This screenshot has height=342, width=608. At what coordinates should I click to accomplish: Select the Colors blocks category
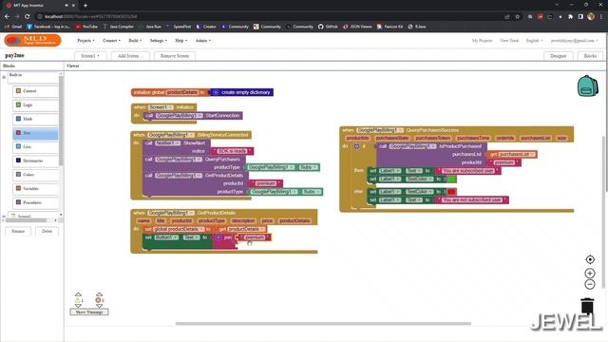35,175
